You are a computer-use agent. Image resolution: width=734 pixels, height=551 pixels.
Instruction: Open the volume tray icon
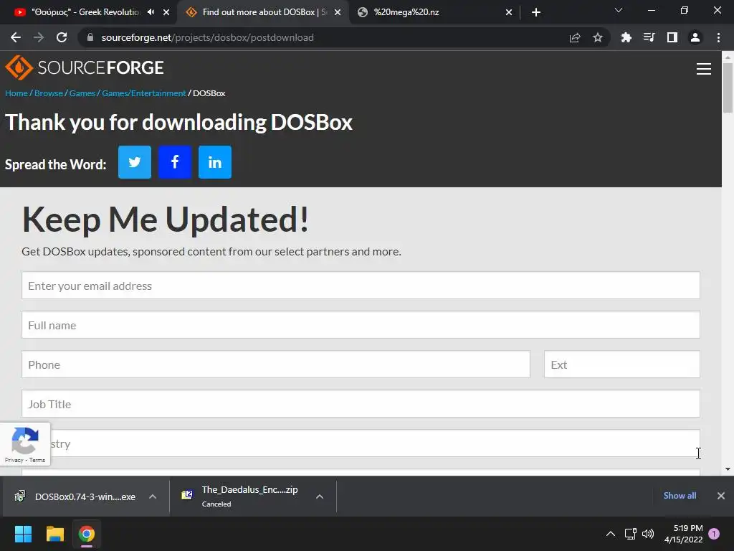click(x=648, y=534)
